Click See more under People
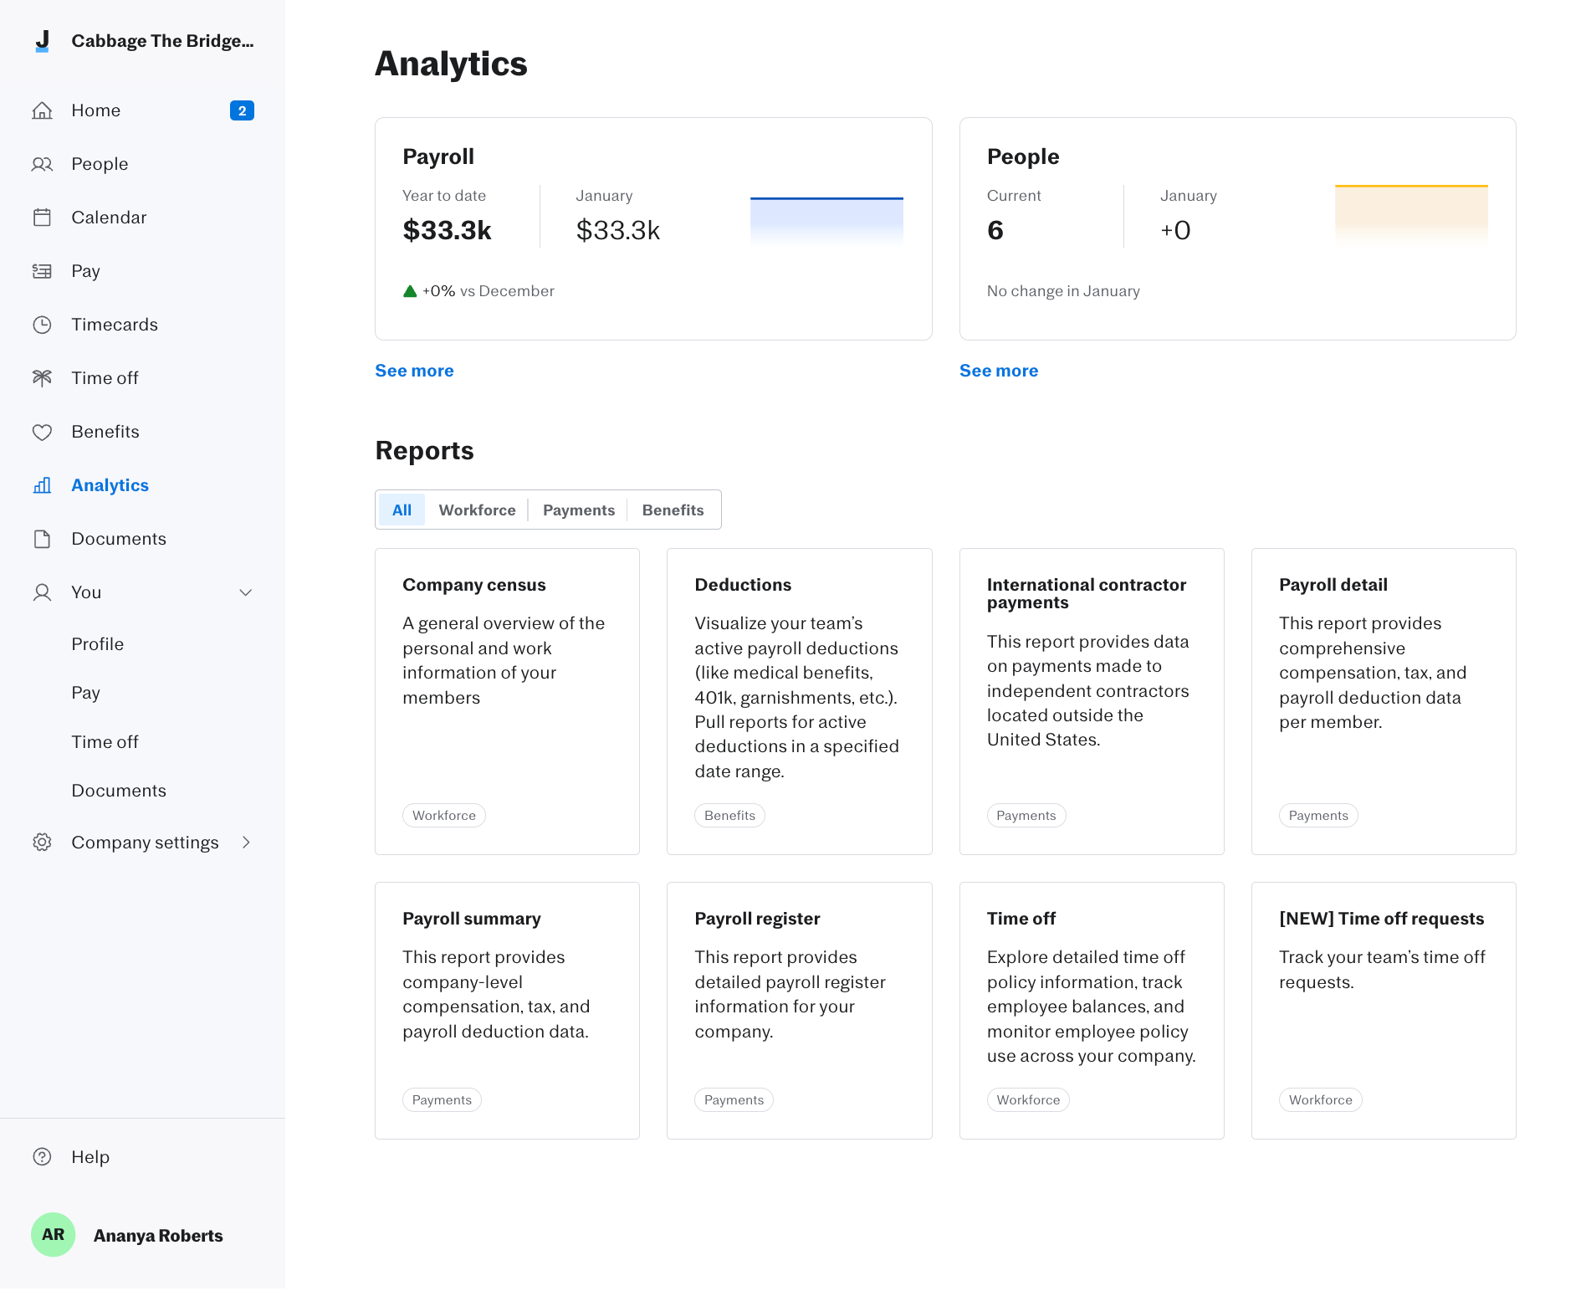The height and width of the screenshot is (1291, 1586). [998, 370]
